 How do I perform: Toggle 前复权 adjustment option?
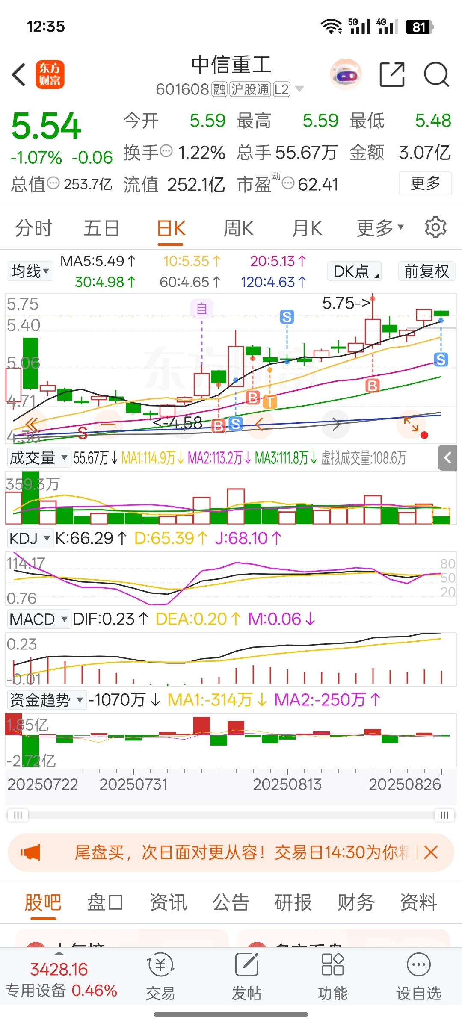pos(427,271)
